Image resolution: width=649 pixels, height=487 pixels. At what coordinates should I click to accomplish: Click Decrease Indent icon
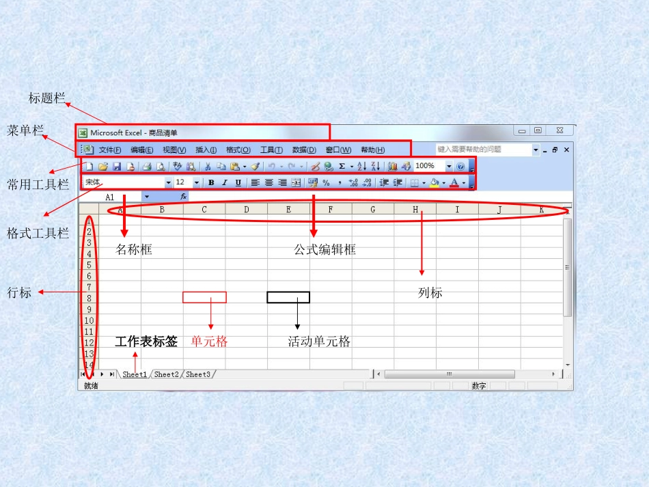pos(384,182)
